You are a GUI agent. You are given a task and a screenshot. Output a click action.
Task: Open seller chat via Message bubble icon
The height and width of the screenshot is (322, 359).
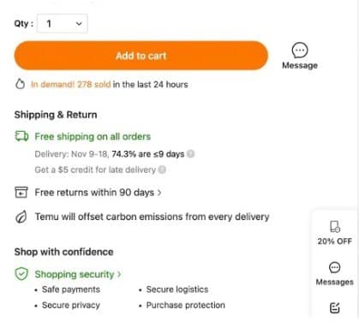tap(300, 51)
